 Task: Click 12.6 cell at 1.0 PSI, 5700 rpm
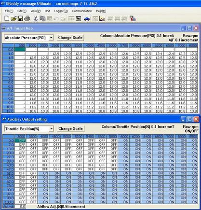(123, 54)
